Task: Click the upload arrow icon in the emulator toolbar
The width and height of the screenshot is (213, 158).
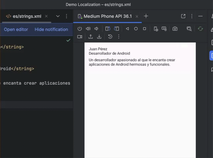Action: [91, 37]
